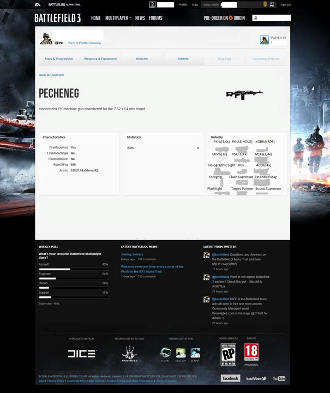Screen dimensions: 330x393
Task: Click the EA logo in the top bar
Action: pyautogui.click(x=38, y=5)
